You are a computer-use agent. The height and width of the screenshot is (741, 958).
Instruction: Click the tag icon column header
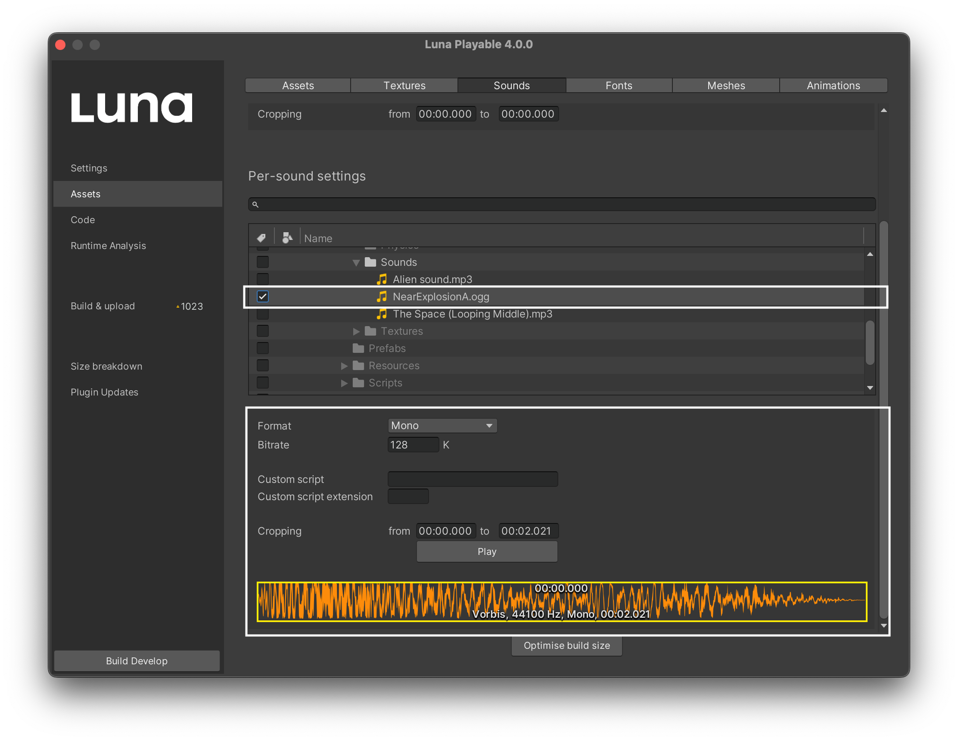[x=261, y=238]
